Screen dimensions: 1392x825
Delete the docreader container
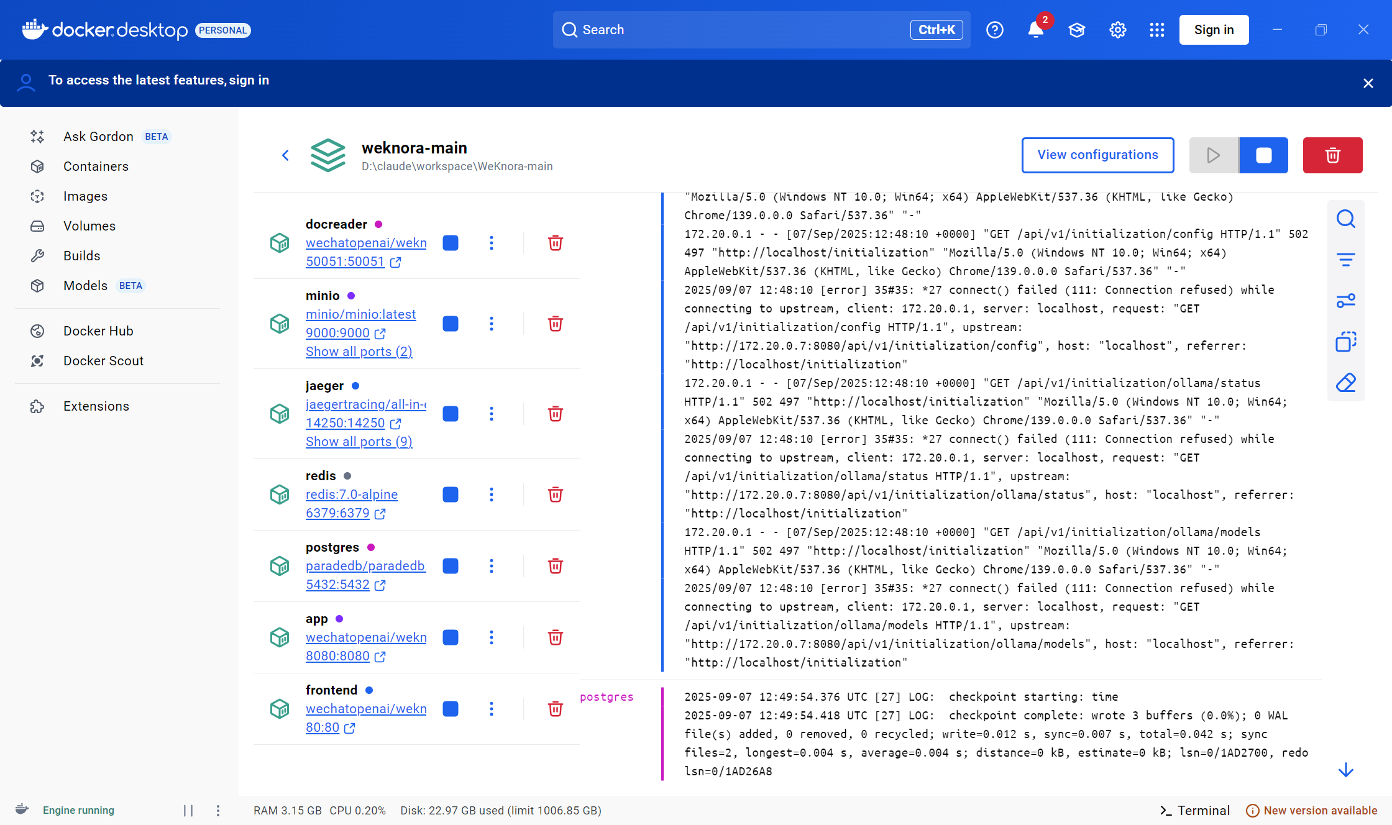(556, 243)
